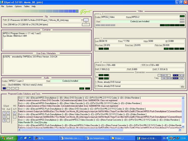The image size is (188, 141).
Task: Click first conversion note 'None, already DVD format'
Action: click(140, 82)
